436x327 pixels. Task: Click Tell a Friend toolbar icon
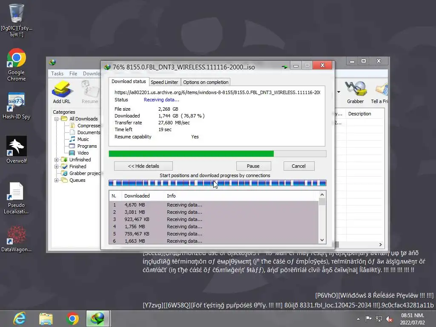coord(379,92)
